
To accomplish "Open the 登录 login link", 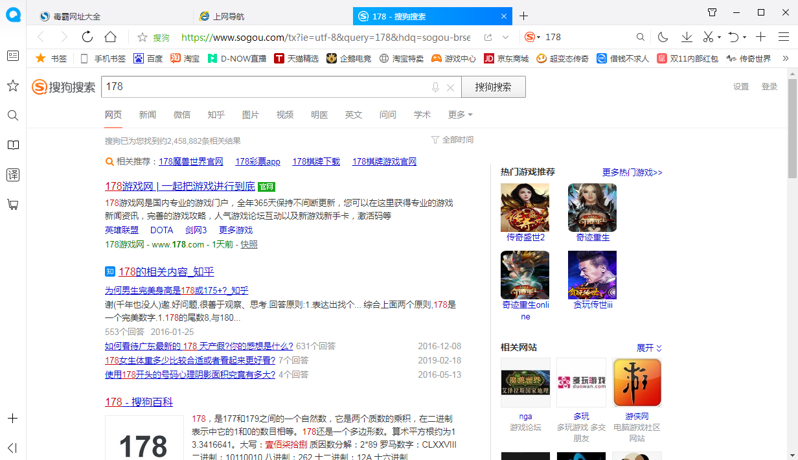I will [x=769, y=86].
